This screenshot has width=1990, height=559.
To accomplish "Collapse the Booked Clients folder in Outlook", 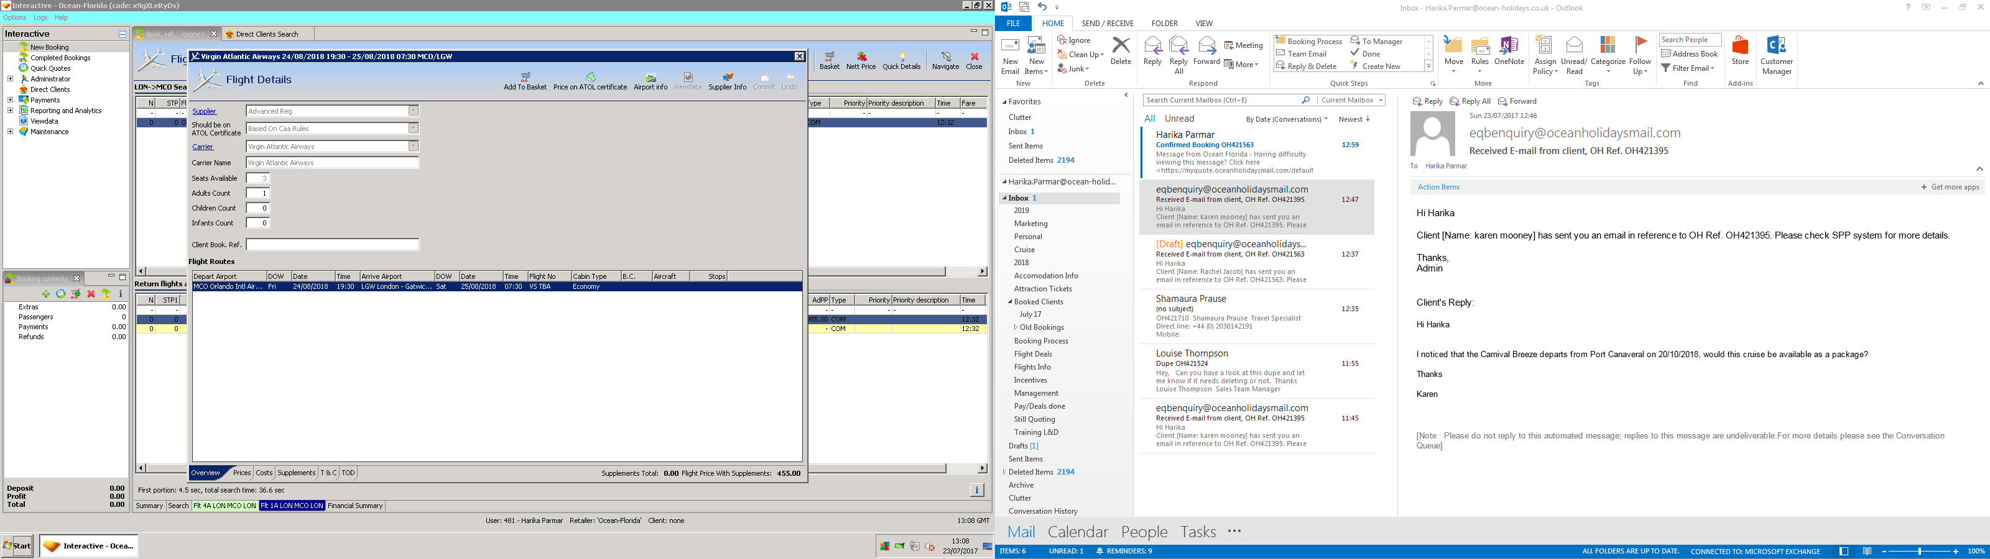I will point(1011,302).
